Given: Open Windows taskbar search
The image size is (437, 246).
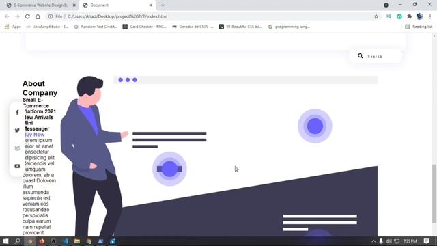Looking at the screenshot, I should click(17, 241).
